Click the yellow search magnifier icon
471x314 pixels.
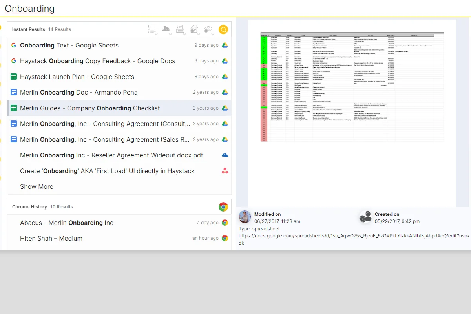tap(223, 29)
